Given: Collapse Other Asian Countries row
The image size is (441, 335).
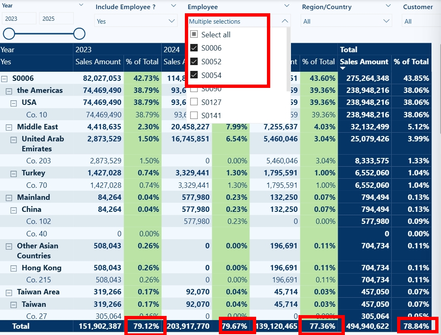Looking at the screenshot, I should [9, 246].
